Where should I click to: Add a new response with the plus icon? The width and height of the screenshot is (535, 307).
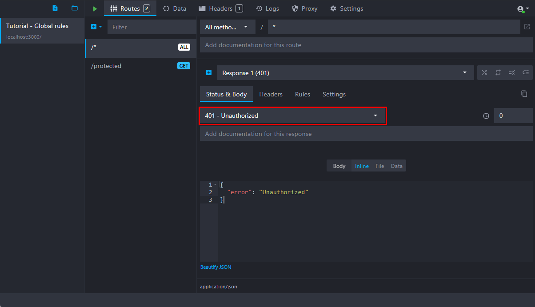(x=208, y=73)
